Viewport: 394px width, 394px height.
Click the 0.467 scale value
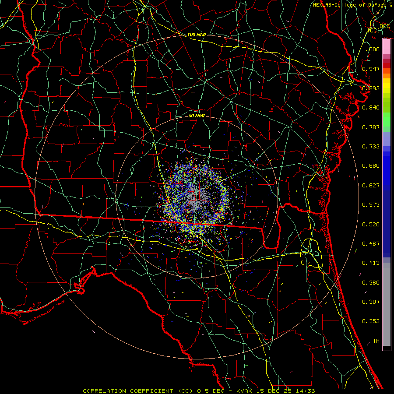click(371, 244)
